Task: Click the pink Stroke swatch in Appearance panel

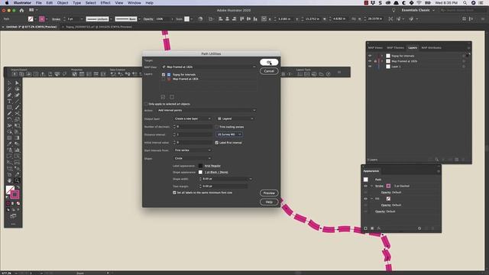Action: click(388, 186)
